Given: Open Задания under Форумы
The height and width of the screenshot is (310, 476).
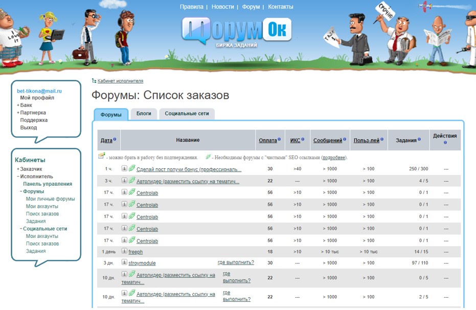Looking at the screenshot, I should point(35,222).
